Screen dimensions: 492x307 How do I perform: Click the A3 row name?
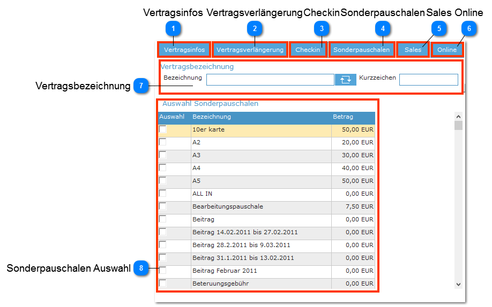click(x=196, y=156)
